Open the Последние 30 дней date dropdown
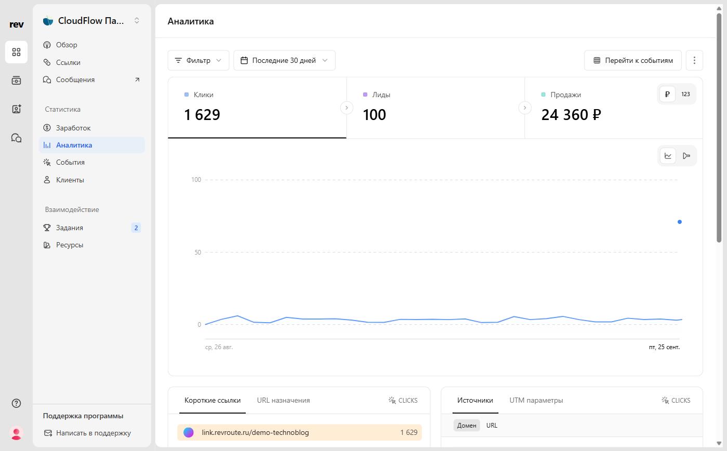The image size is (727, 451). [284, 60]
